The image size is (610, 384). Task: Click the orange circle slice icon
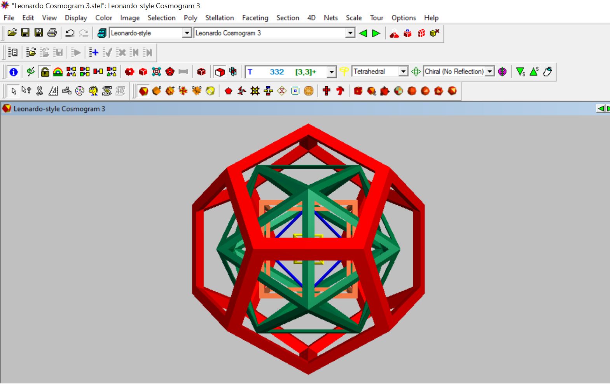[x=309, y=91]
